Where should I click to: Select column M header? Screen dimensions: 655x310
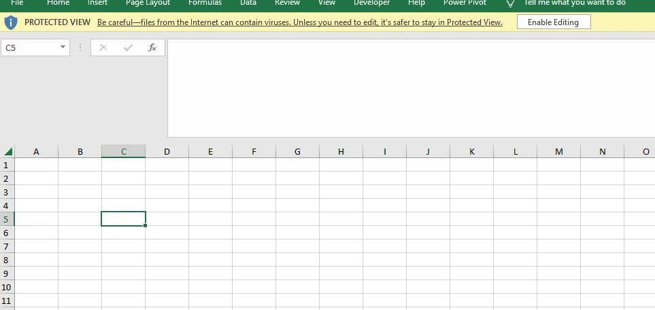(x=558, y=152)
